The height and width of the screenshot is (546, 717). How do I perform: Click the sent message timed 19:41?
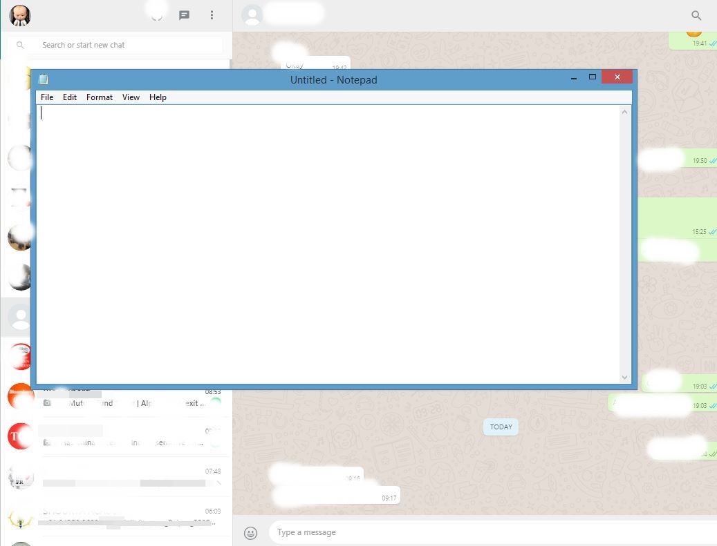(693, 41)
